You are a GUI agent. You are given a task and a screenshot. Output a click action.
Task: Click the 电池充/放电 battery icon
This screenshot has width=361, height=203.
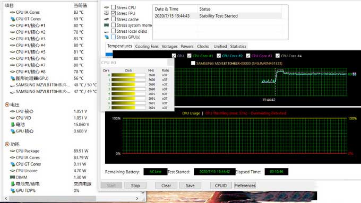(13, 184)
